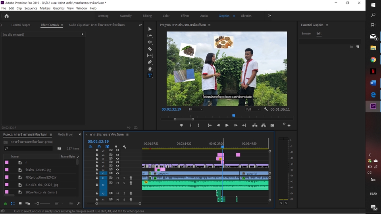
Task: Open Program monitor wrench settings
Action: [266, 109]
